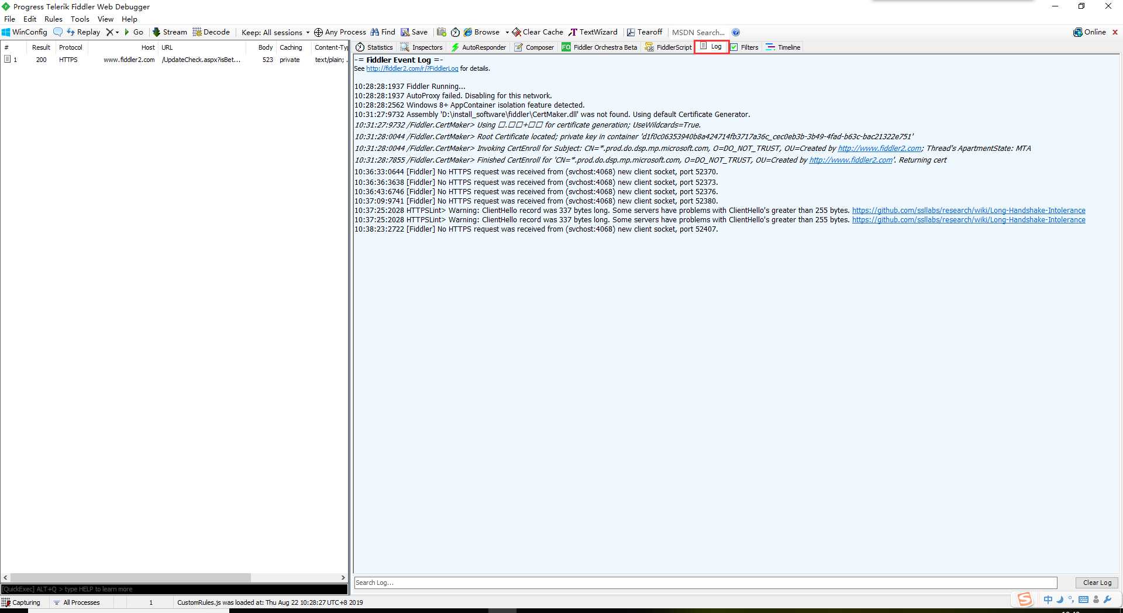Click the Go resume button
Image resolution: width=1123 pixels, height=613 pixels.
[134, 32]
